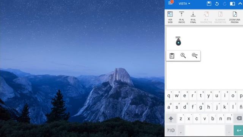The width and height of the screenshot is (243, 137).
Task: Tap the teal Enter key
Action: (238, 131)
